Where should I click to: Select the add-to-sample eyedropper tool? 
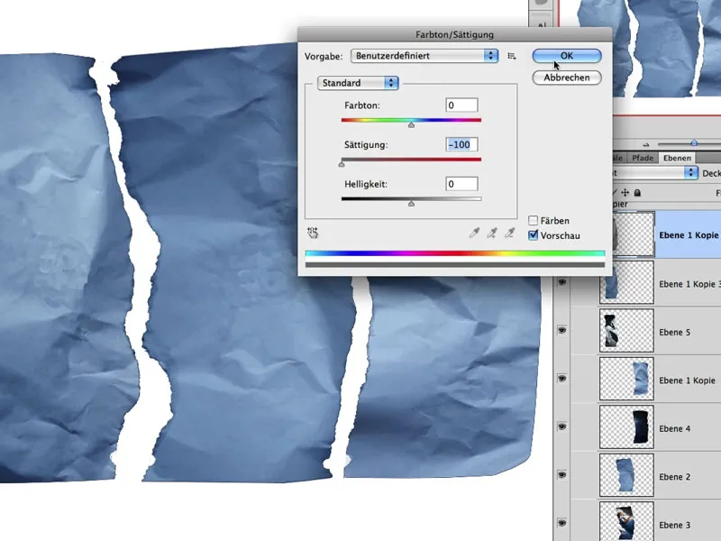[492, 233]
